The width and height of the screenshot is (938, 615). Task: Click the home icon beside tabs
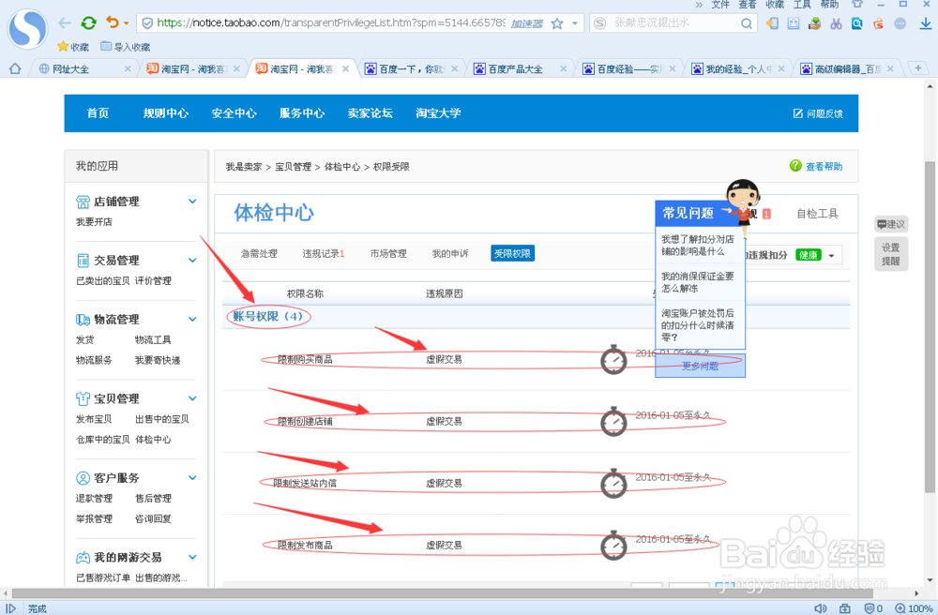15,68
